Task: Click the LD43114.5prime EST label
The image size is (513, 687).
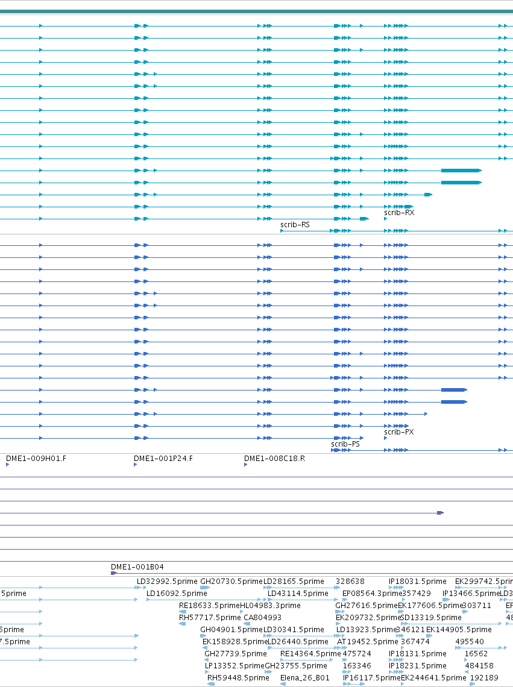Action: tap(298, 594)
